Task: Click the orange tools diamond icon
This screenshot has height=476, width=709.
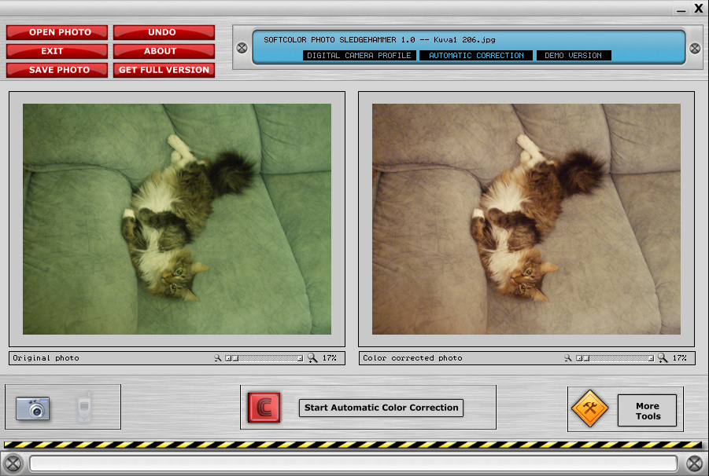Action: [x=589, y=408]
